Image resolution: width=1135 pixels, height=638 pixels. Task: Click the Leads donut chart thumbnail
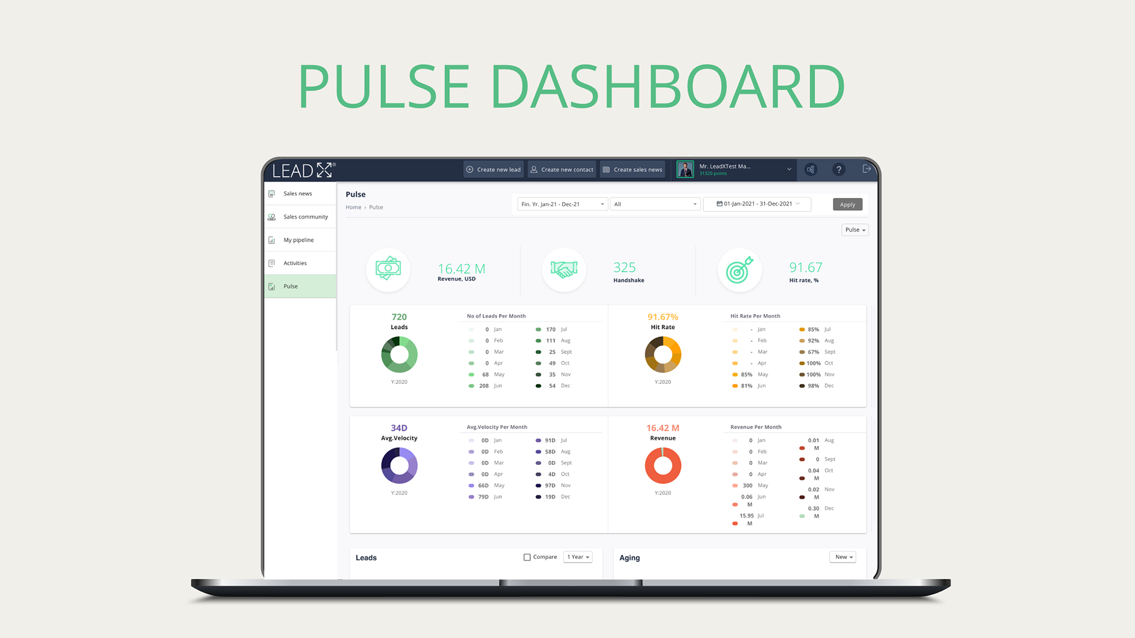pos(398,354)
